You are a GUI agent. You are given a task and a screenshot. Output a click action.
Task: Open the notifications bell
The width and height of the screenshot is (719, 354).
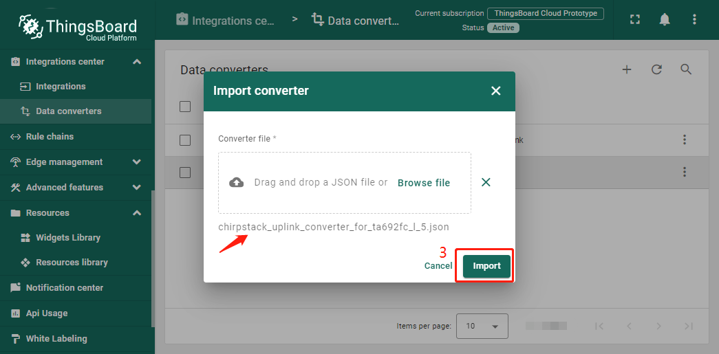[665, 19]
